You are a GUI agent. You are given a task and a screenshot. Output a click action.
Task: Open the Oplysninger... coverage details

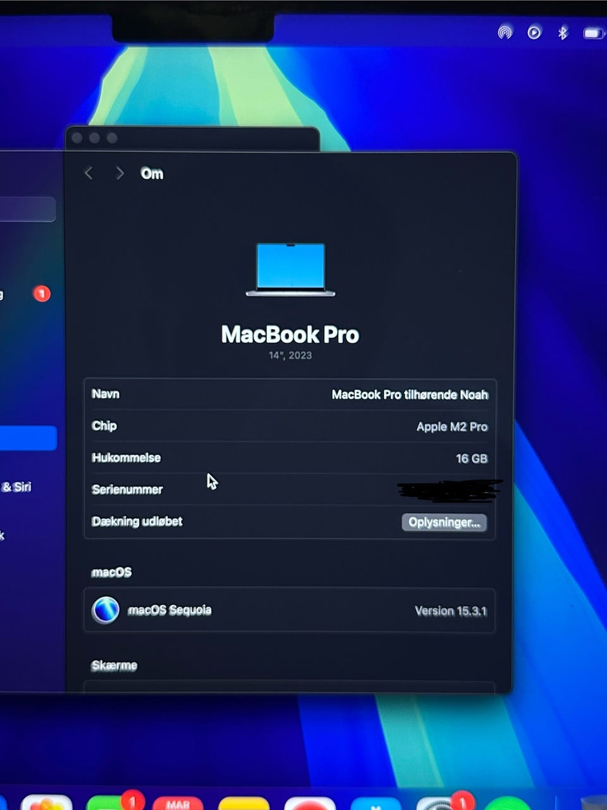click(x=444, y=522)
